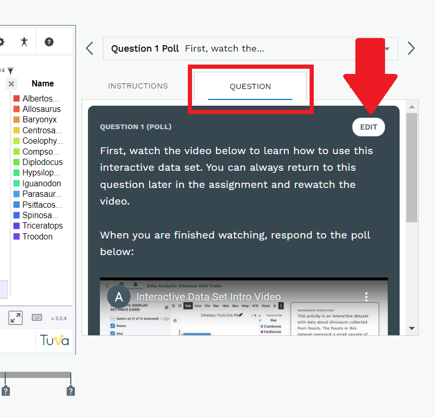Viewport: 435px width, 417px height.
Task: Click the Tuva logo
Action: coord(54,340)
